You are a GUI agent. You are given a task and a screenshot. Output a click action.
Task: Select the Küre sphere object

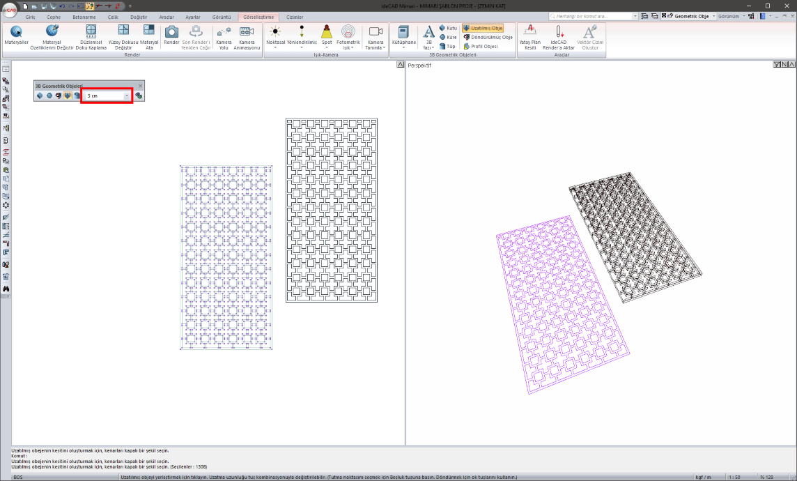coord(447,37)
